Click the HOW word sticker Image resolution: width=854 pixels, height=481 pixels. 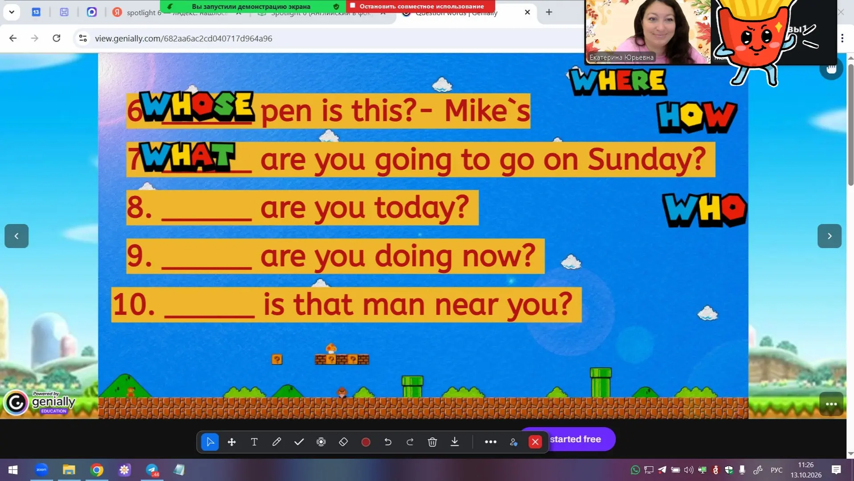[x=697, y=117]
